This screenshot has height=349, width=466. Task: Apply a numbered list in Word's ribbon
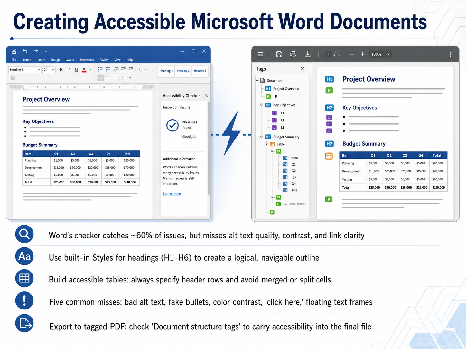[108, 69]
